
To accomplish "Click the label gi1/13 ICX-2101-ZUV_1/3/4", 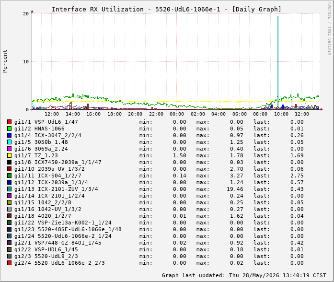I will [56, 189].
